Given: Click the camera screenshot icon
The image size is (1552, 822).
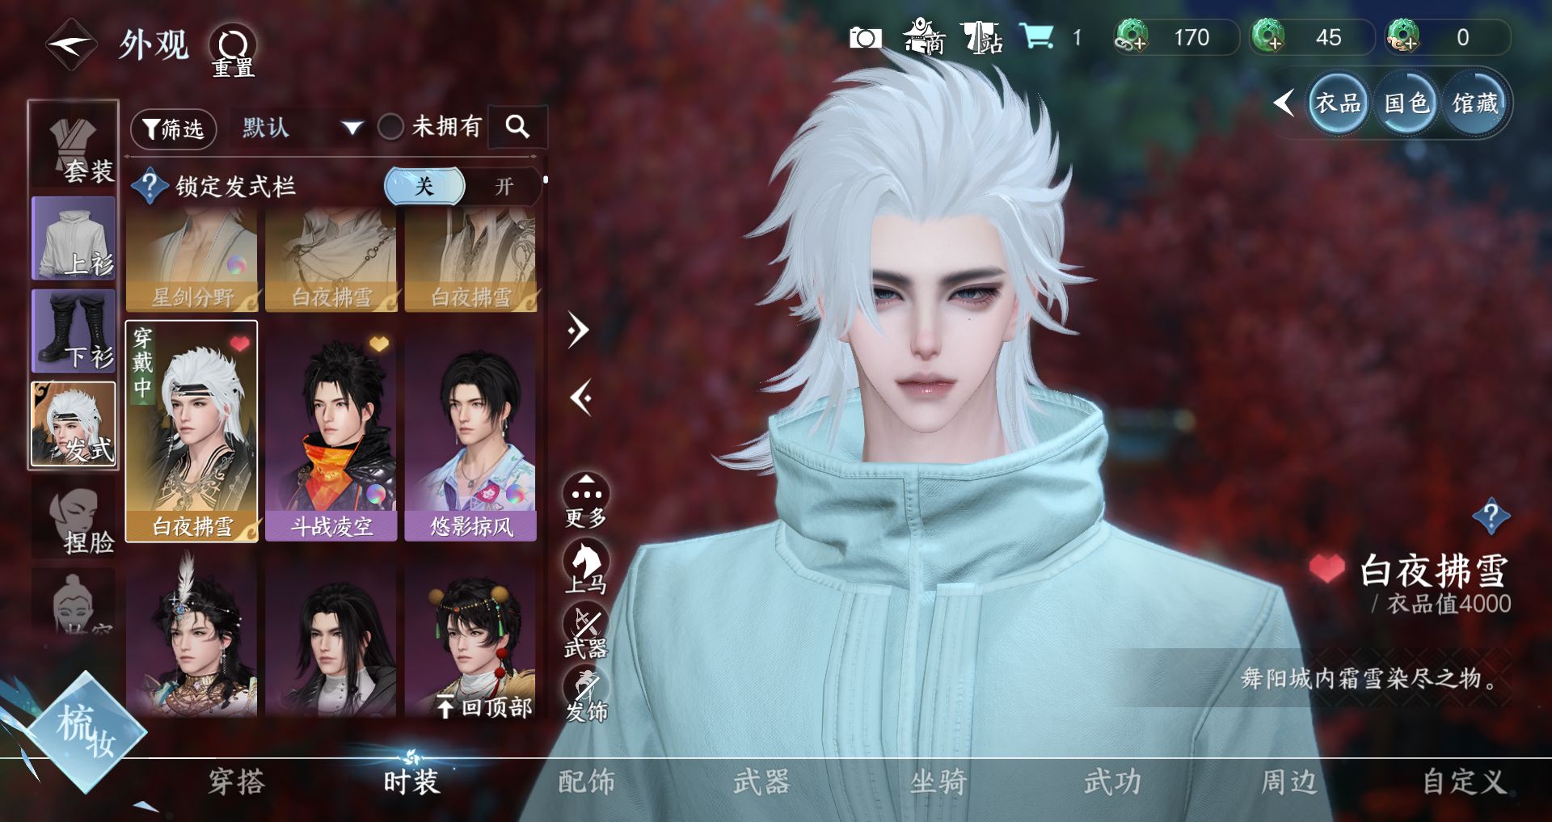Looking at the screenshot, I should coord(864,38).
